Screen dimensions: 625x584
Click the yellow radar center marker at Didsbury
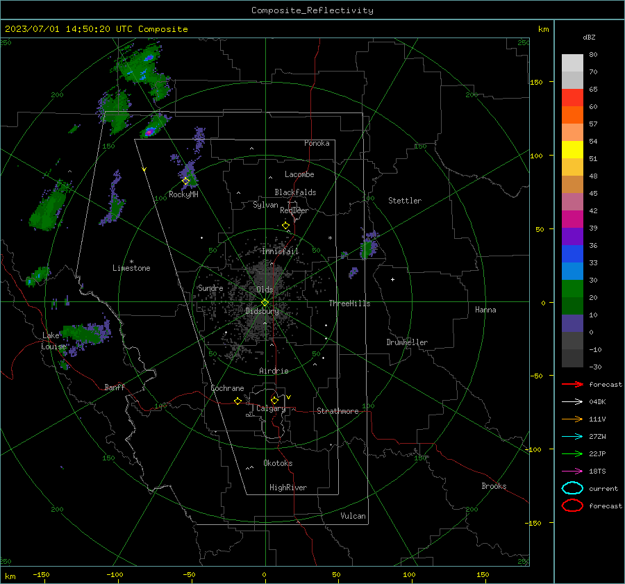coord(265,303)
